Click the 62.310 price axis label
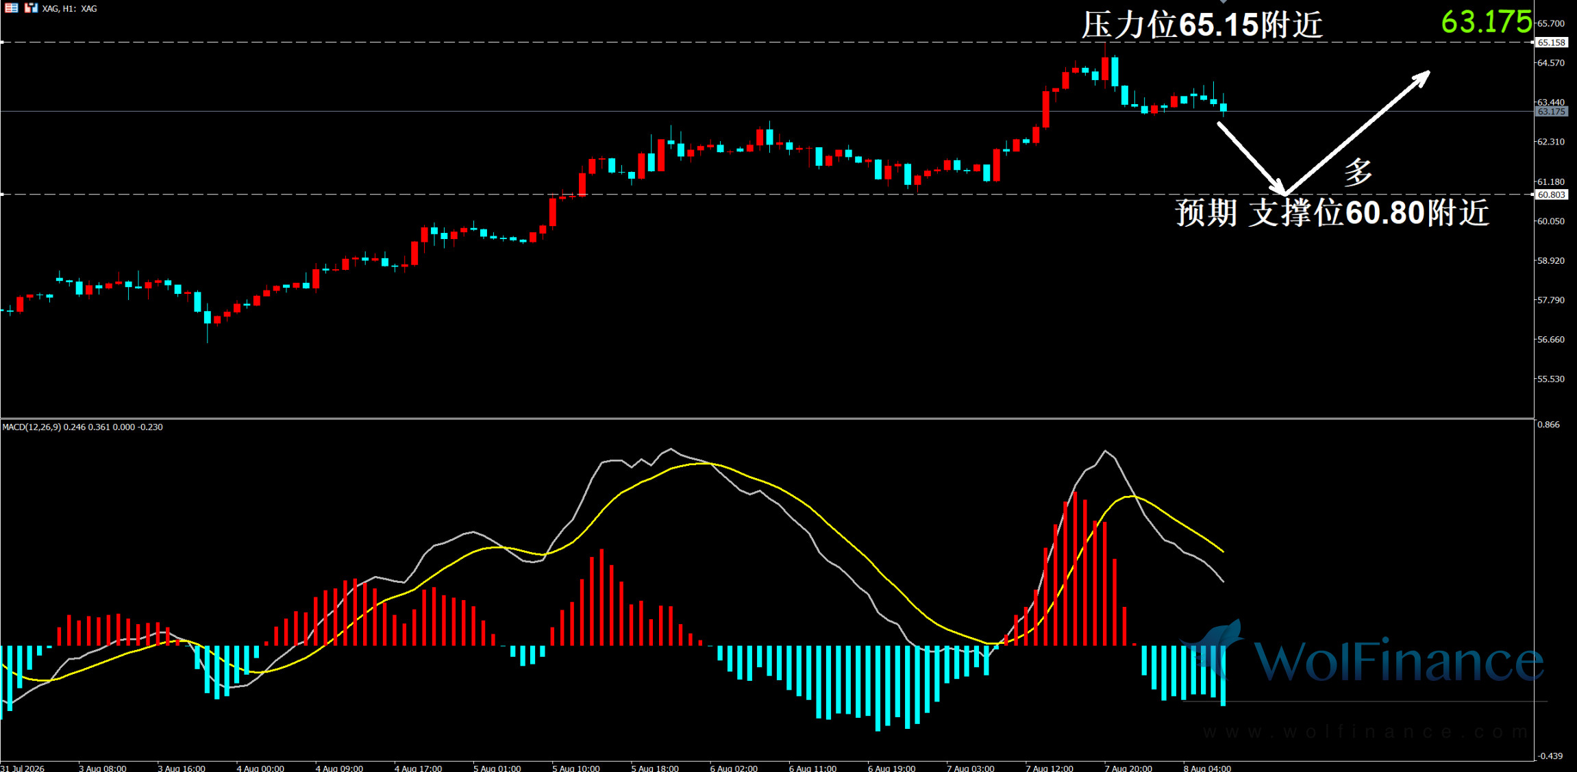The width and height of the screenshot is (1577, 772). click(x=1551, y=142)
